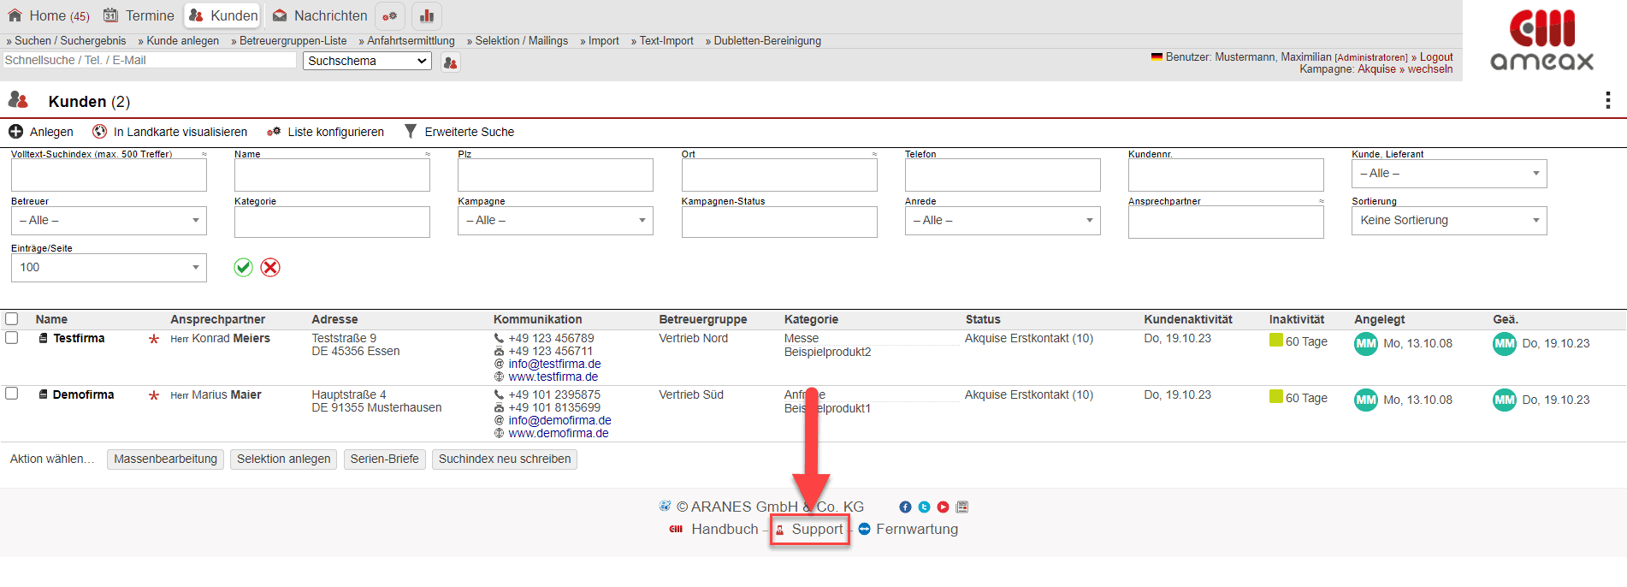Open the bar chart statistics icon
Screen dimensions: 1627x587
(427, 16)
